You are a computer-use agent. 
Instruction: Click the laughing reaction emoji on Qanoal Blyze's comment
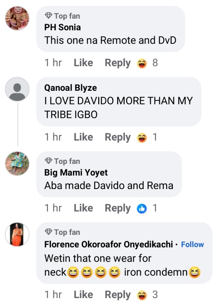pyautogui.click(x=142, y=138)
